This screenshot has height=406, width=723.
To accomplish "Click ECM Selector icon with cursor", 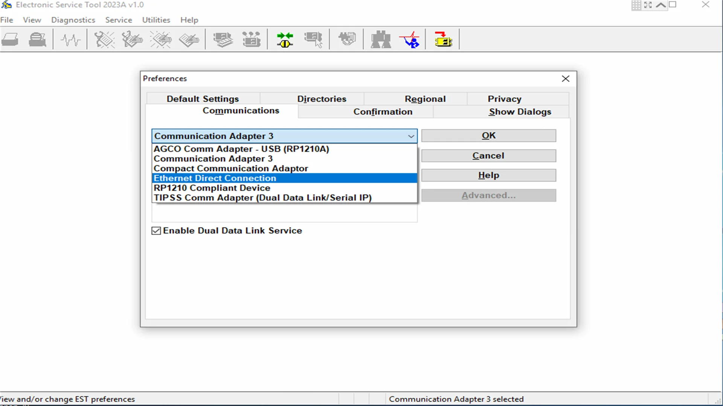I will pos(313,39).
